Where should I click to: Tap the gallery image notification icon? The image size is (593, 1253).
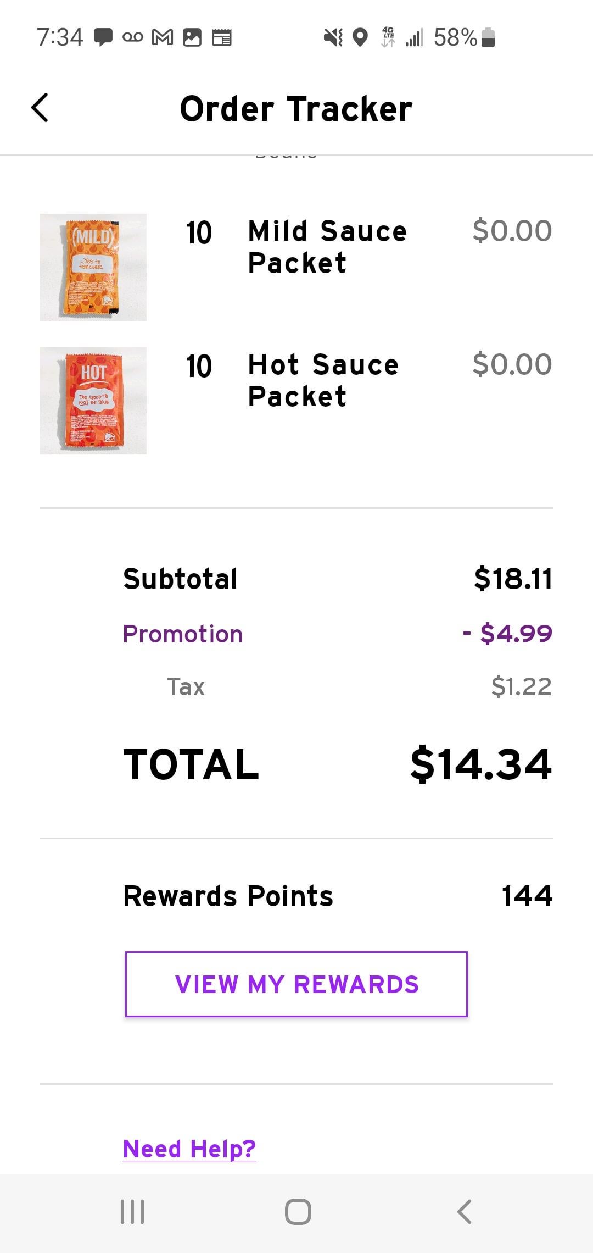coord(192,37)
